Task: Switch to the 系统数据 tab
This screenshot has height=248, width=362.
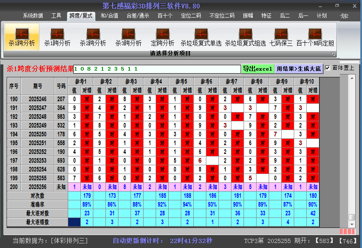Action: [33, 16]
